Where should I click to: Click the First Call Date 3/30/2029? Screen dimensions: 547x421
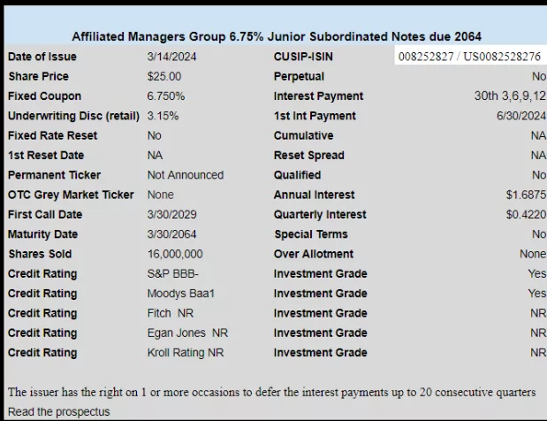pos(171,214)
